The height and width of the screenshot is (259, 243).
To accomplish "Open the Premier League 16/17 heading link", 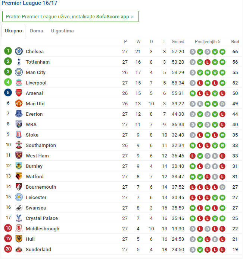I will click(29, 3).
